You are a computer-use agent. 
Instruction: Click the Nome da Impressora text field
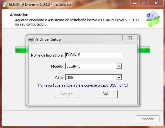click(93, 55)
